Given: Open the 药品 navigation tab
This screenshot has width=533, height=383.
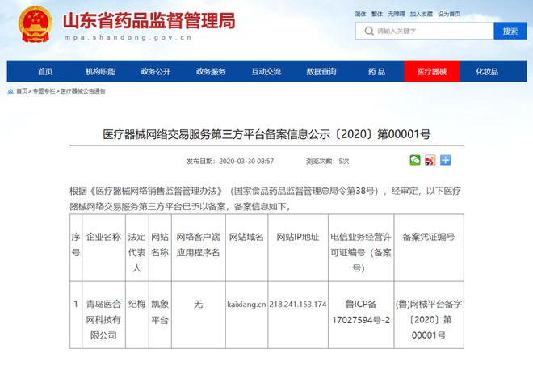Looking at the screenshot, I should 376,71.
